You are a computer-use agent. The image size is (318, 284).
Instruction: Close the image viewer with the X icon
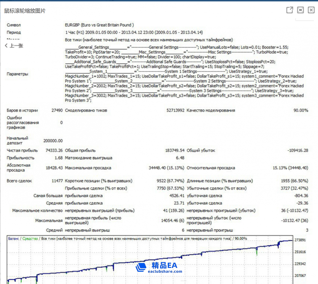click(311, 10)
